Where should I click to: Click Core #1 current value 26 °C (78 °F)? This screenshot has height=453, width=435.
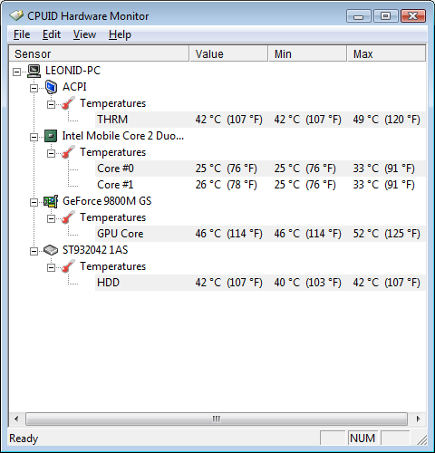coord(226,185)
